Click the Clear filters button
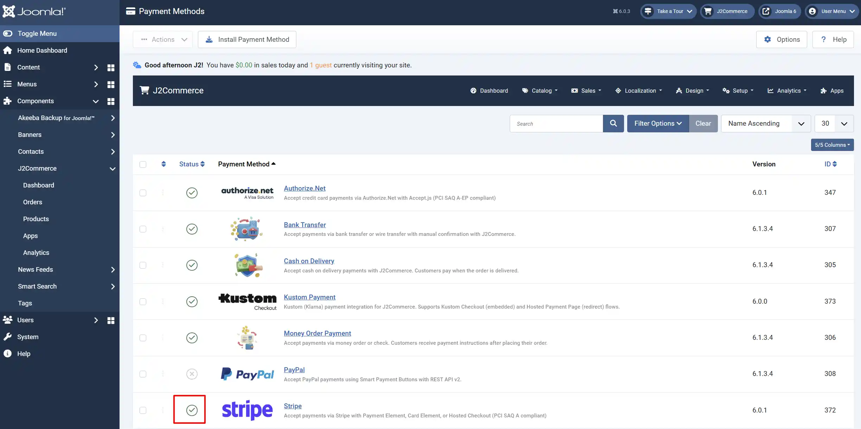This screenshot has width=861, height=429. coord(703,124)
